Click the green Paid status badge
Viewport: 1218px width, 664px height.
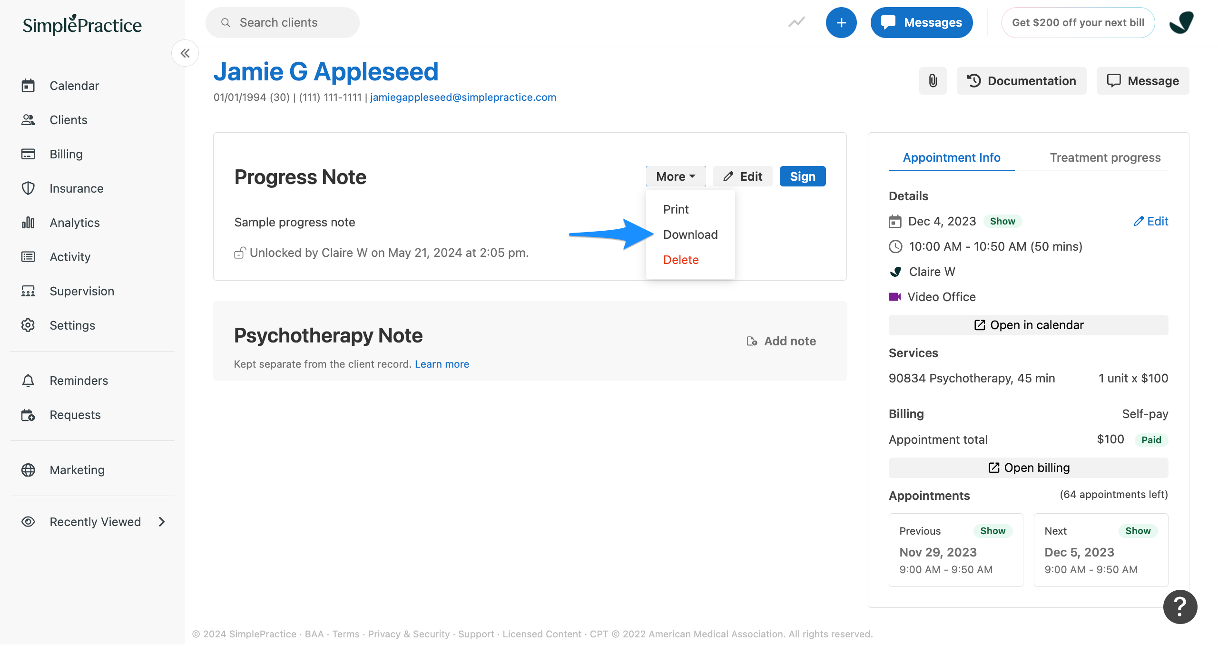tap(1151, 440)
